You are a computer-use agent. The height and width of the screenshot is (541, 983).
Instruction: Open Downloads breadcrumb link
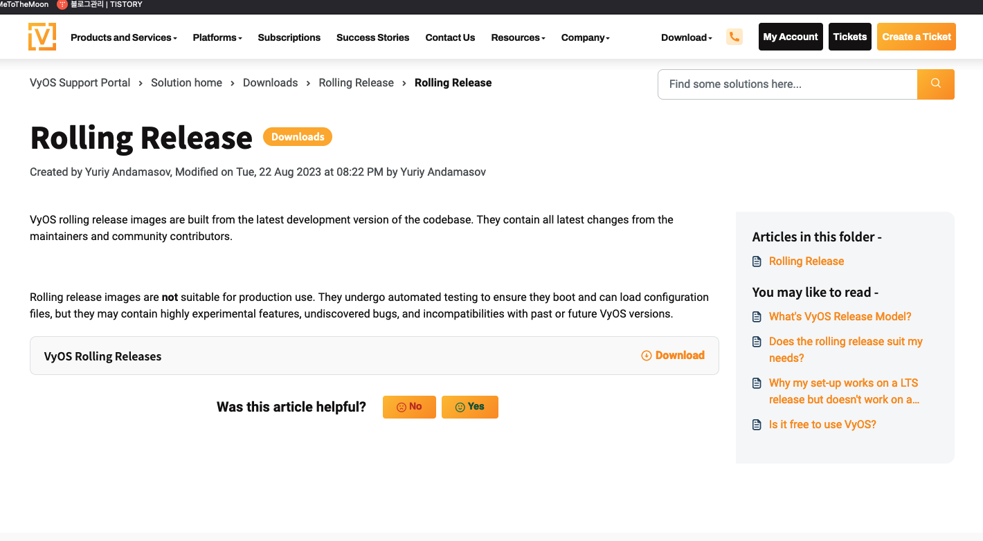tap(270, 82)
